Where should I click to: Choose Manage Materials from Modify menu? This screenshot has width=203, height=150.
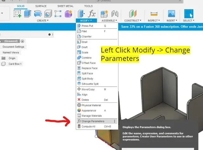[97, 116]
